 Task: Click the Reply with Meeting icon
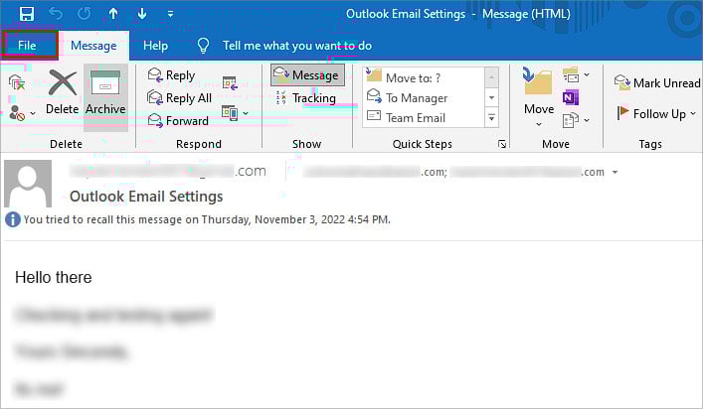pos(230,82)
